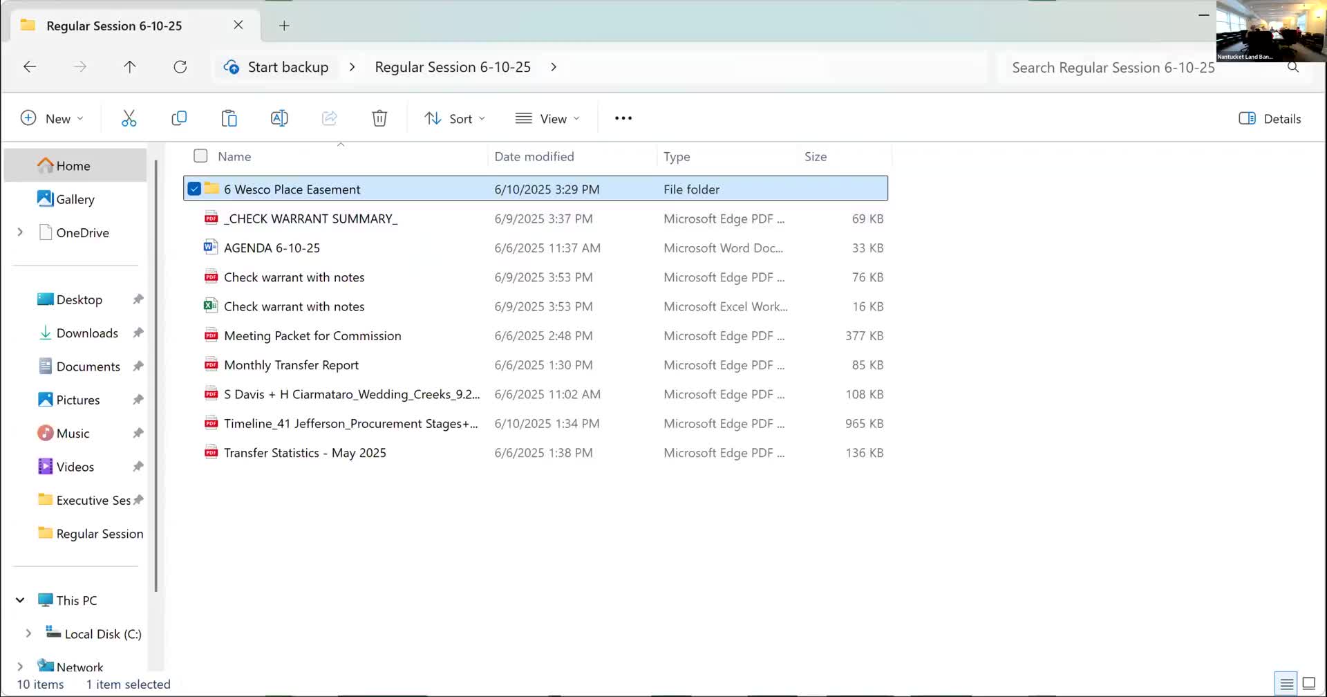The image size is (1327, 697).
Task: Click the Copy icon in toolbar
Action: tap(179, 118)
